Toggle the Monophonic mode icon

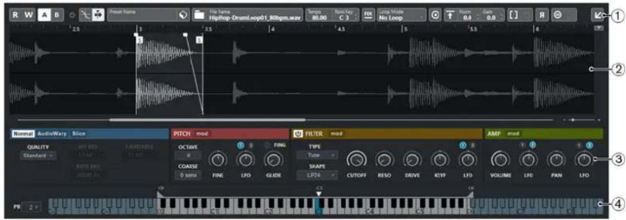[x=557, y=15]
